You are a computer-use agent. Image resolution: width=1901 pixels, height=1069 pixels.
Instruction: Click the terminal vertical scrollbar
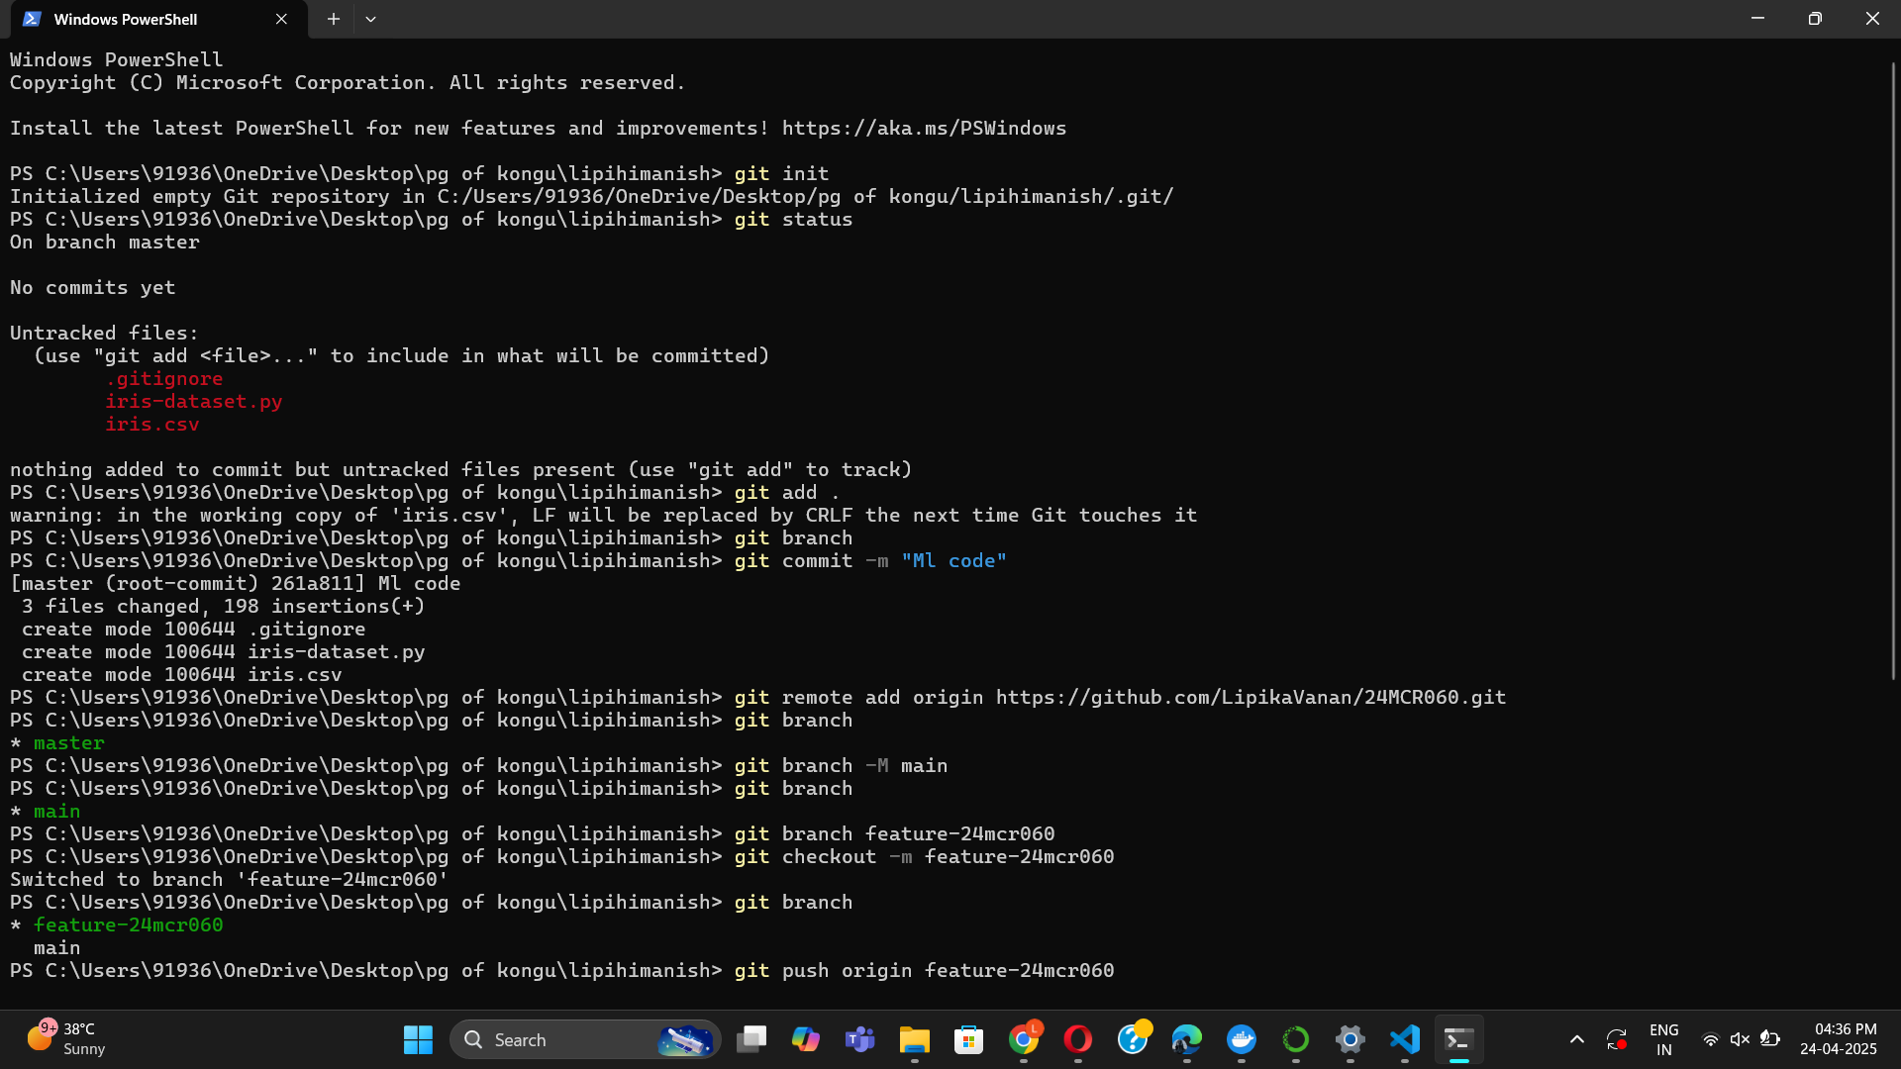coord(1893,371)
